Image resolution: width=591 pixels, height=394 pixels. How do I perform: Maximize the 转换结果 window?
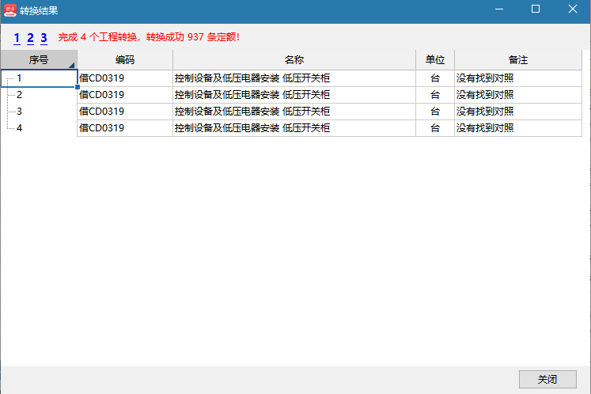click(x=536, y=9)
